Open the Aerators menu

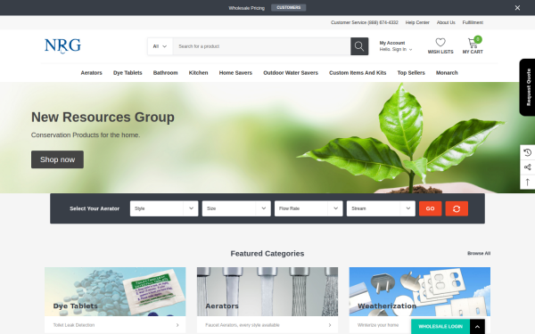click(92, 73)
